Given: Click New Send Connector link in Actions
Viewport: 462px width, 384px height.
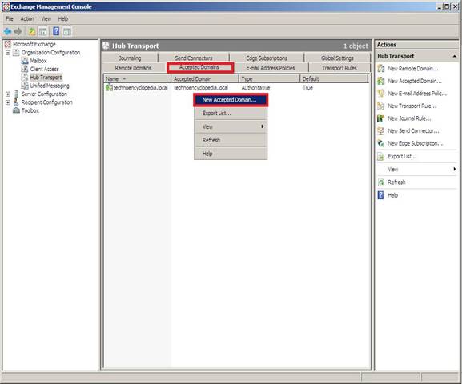Looking at the screenshot, I should (413, 131).
